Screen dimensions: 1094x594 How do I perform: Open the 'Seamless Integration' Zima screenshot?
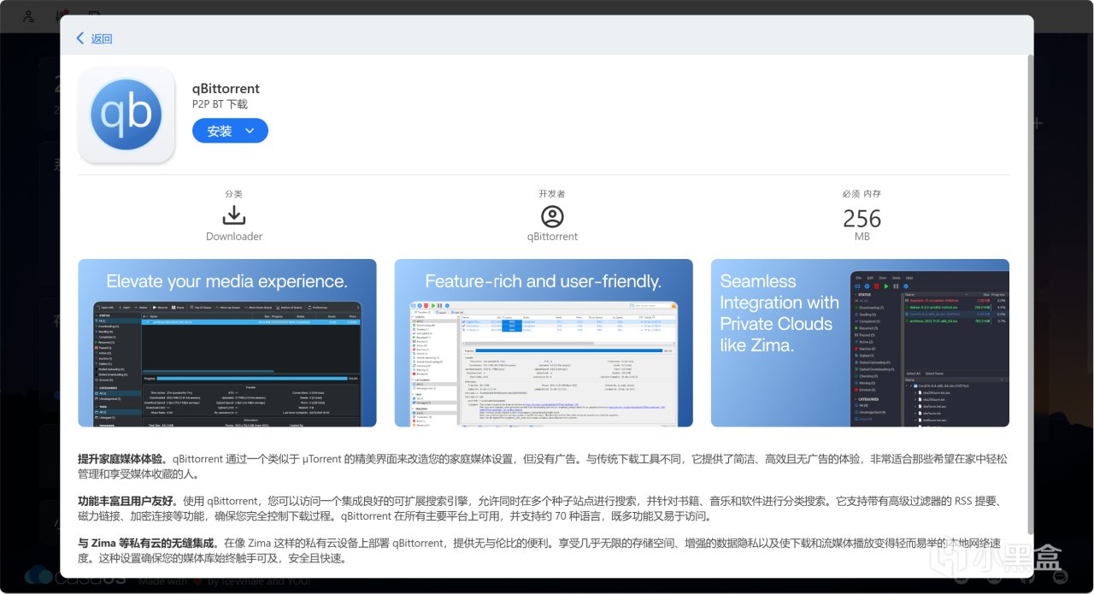(860, 343)
